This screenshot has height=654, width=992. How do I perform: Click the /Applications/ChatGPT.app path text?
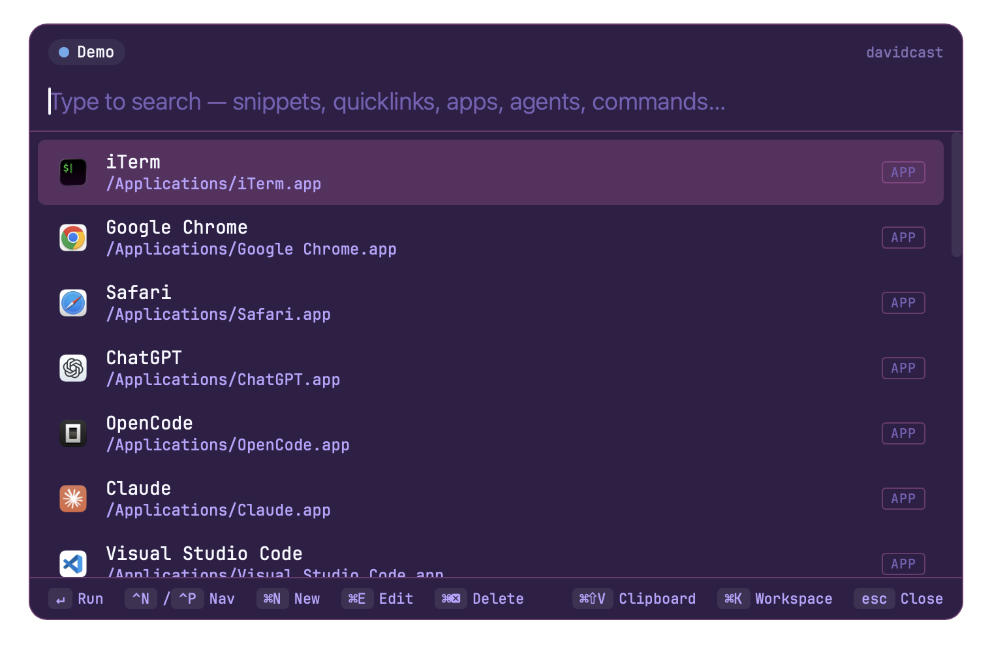(x=223, y=380)
